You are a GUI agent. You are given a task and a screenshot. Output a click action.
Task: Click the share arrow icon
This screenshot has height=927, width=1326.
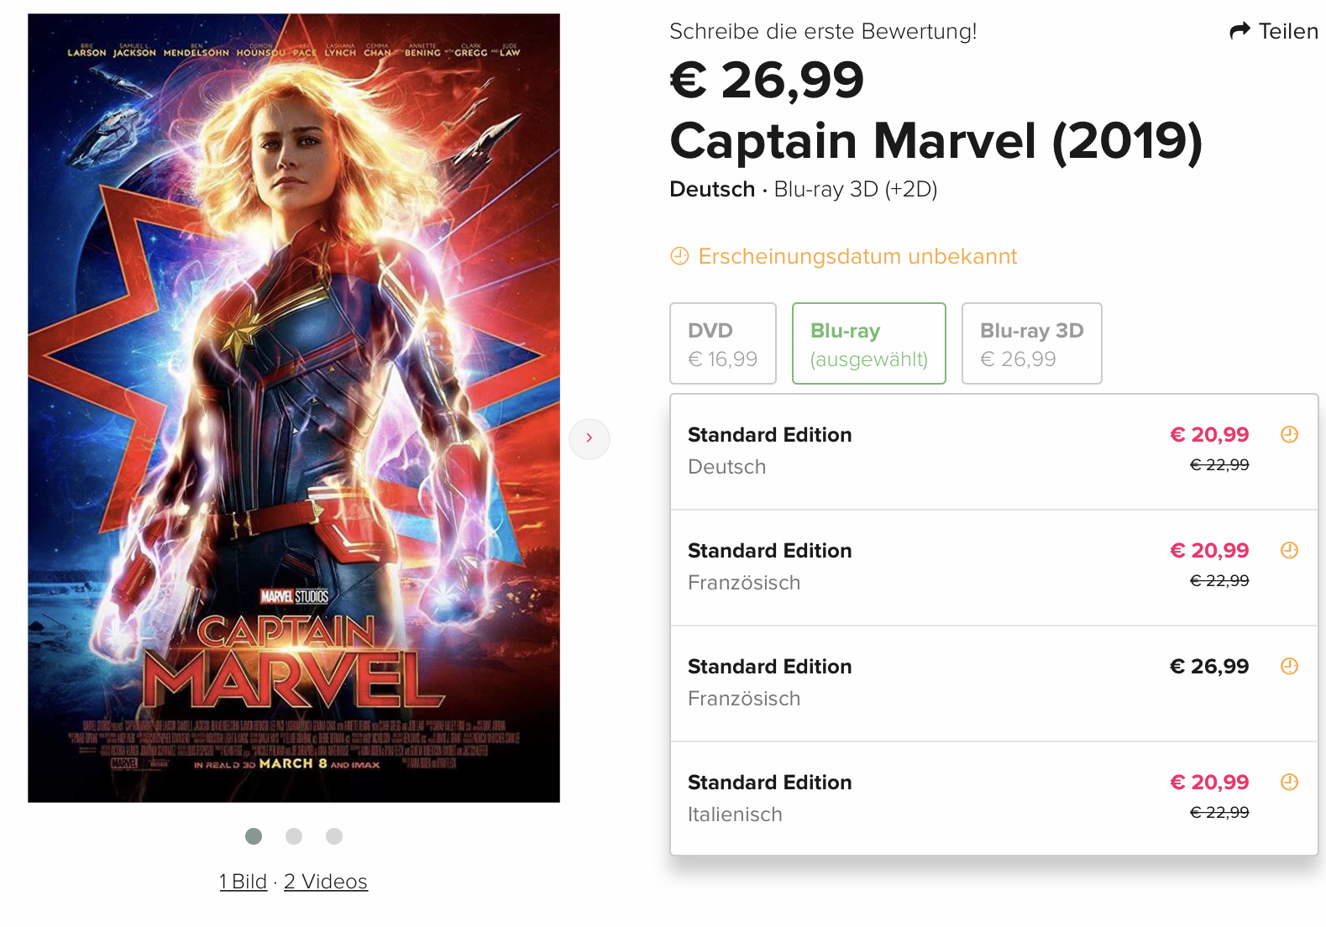1240,31
